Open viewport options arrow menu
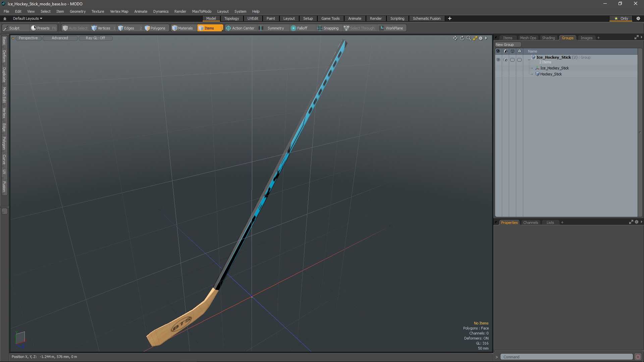 [486, 38]
